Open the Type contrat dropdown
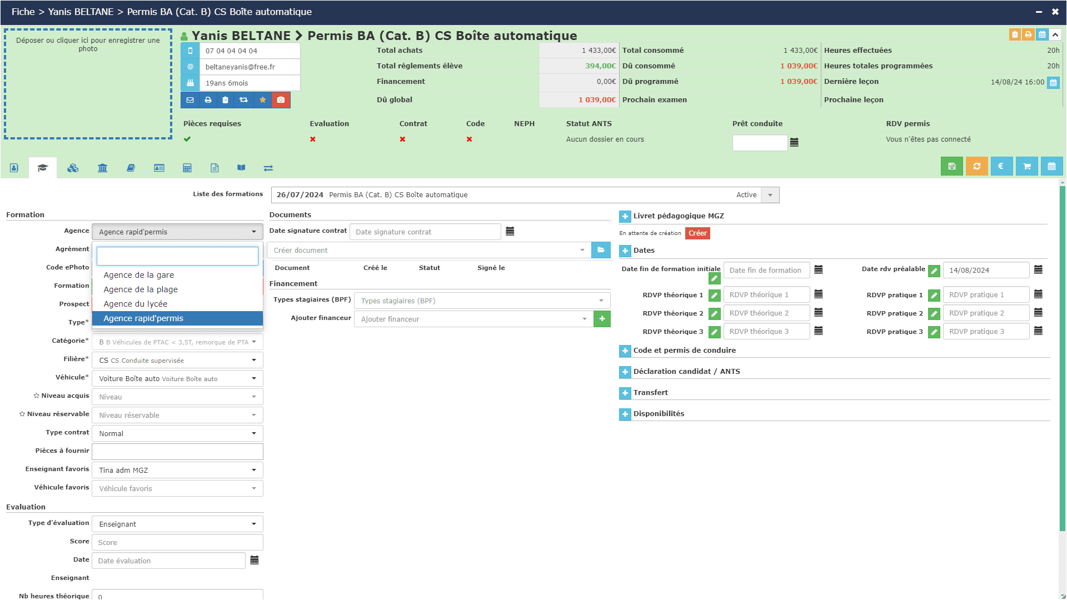 (x=177, y=434)
